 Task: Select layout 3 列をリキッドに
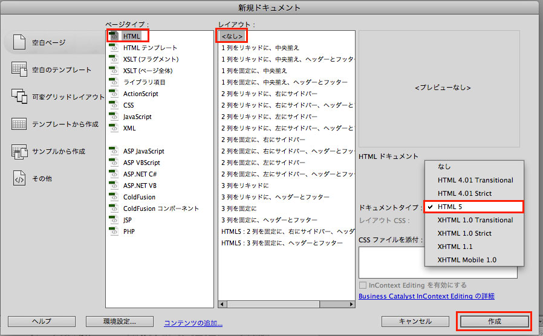[x=245, y=186]
